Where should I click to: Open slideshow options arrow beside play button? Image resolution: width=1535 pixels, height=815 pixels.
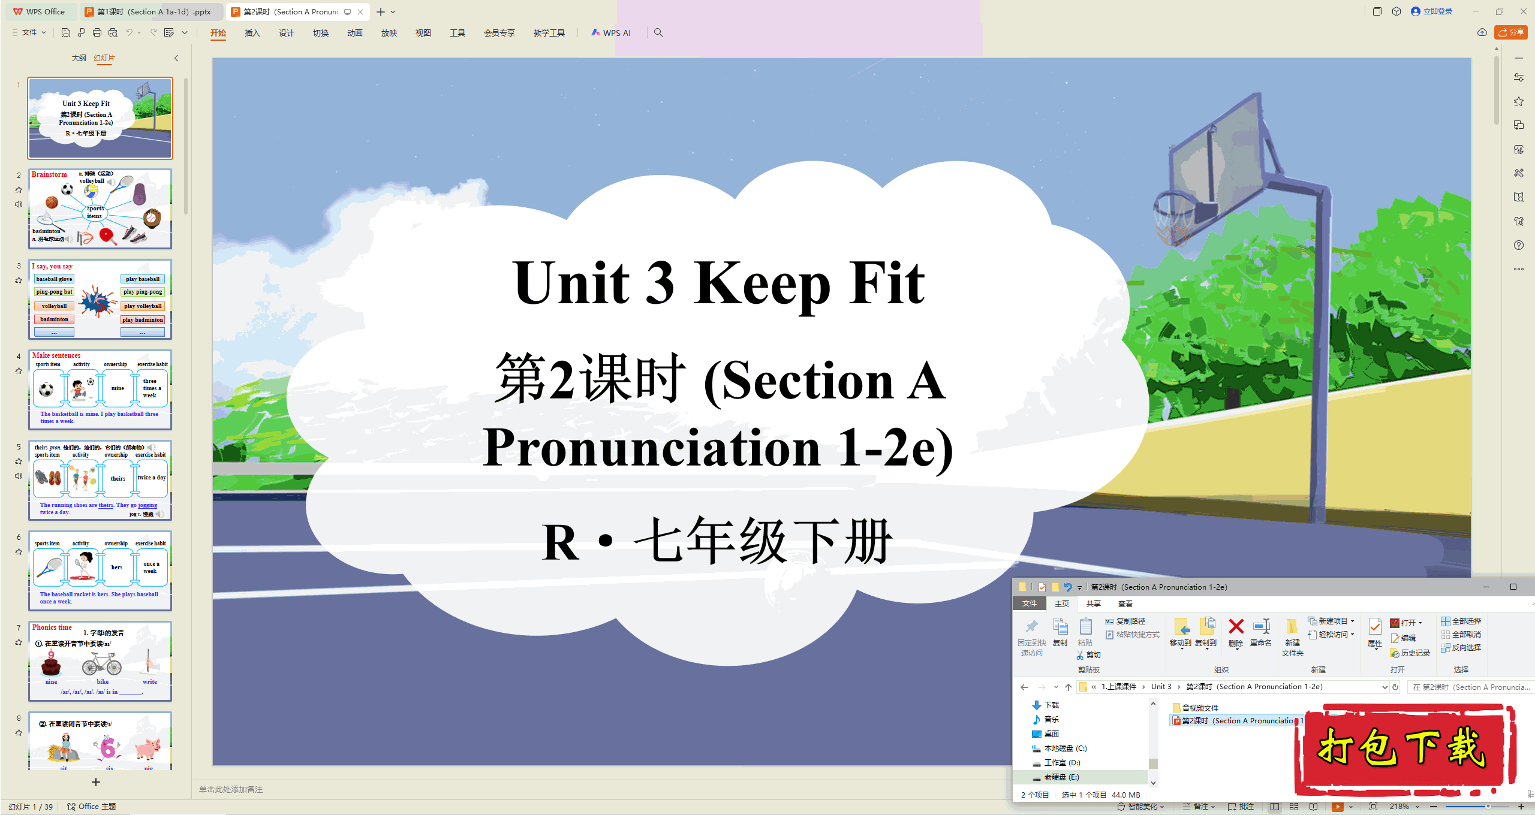(1351, 807)
